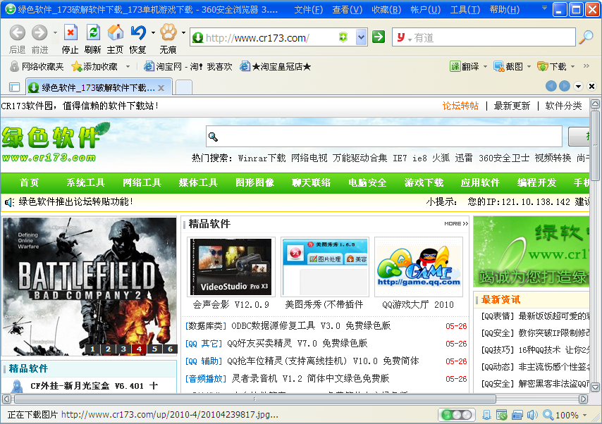Click the website search input field
The height and width of the screenshot is (424, 602).
384,137
